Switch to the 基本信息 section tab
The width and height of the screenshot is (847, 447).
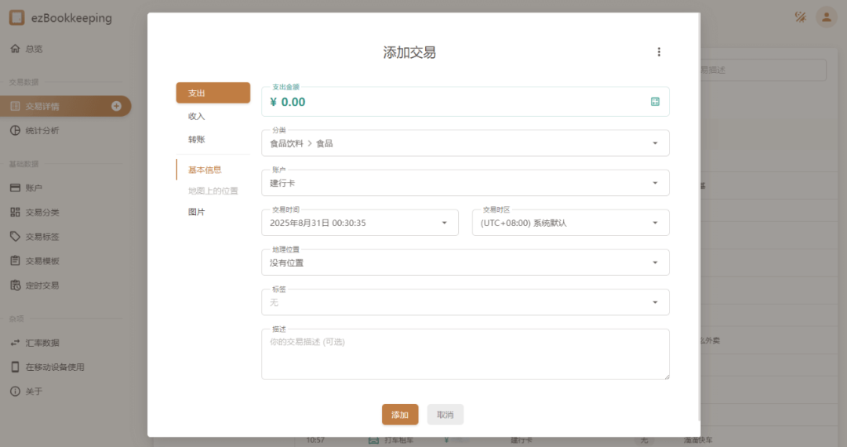pos(213,169)
